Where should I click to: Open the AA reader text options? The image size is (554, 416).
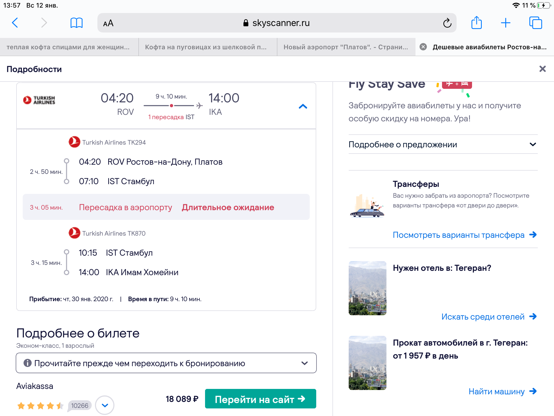[108, 23]
